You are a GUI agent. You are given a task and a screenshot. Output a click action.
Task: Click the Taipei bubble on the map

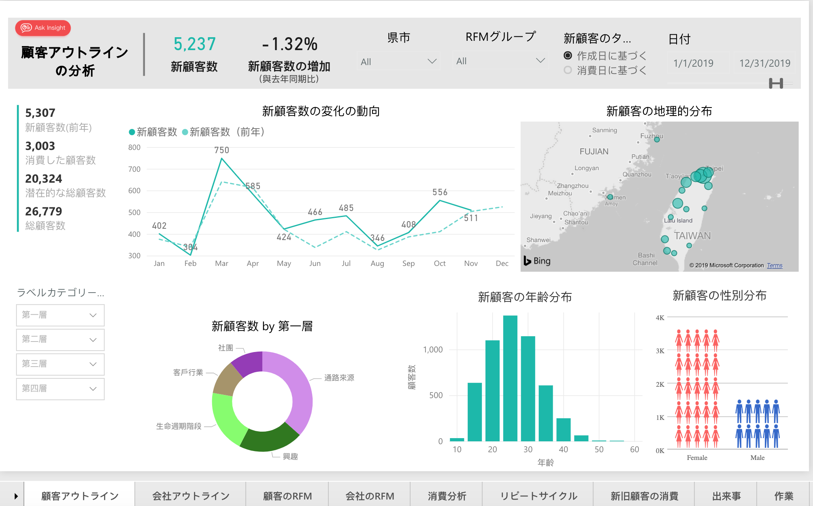pyautogui.click(x=704, y=175)
